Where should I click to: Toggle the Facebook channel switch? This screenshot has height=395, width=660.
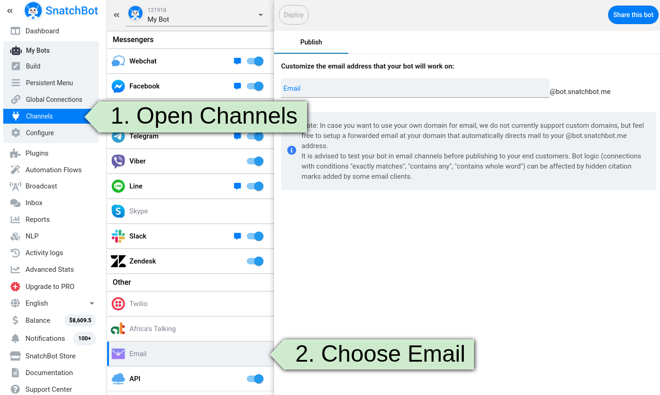(255, 86)
